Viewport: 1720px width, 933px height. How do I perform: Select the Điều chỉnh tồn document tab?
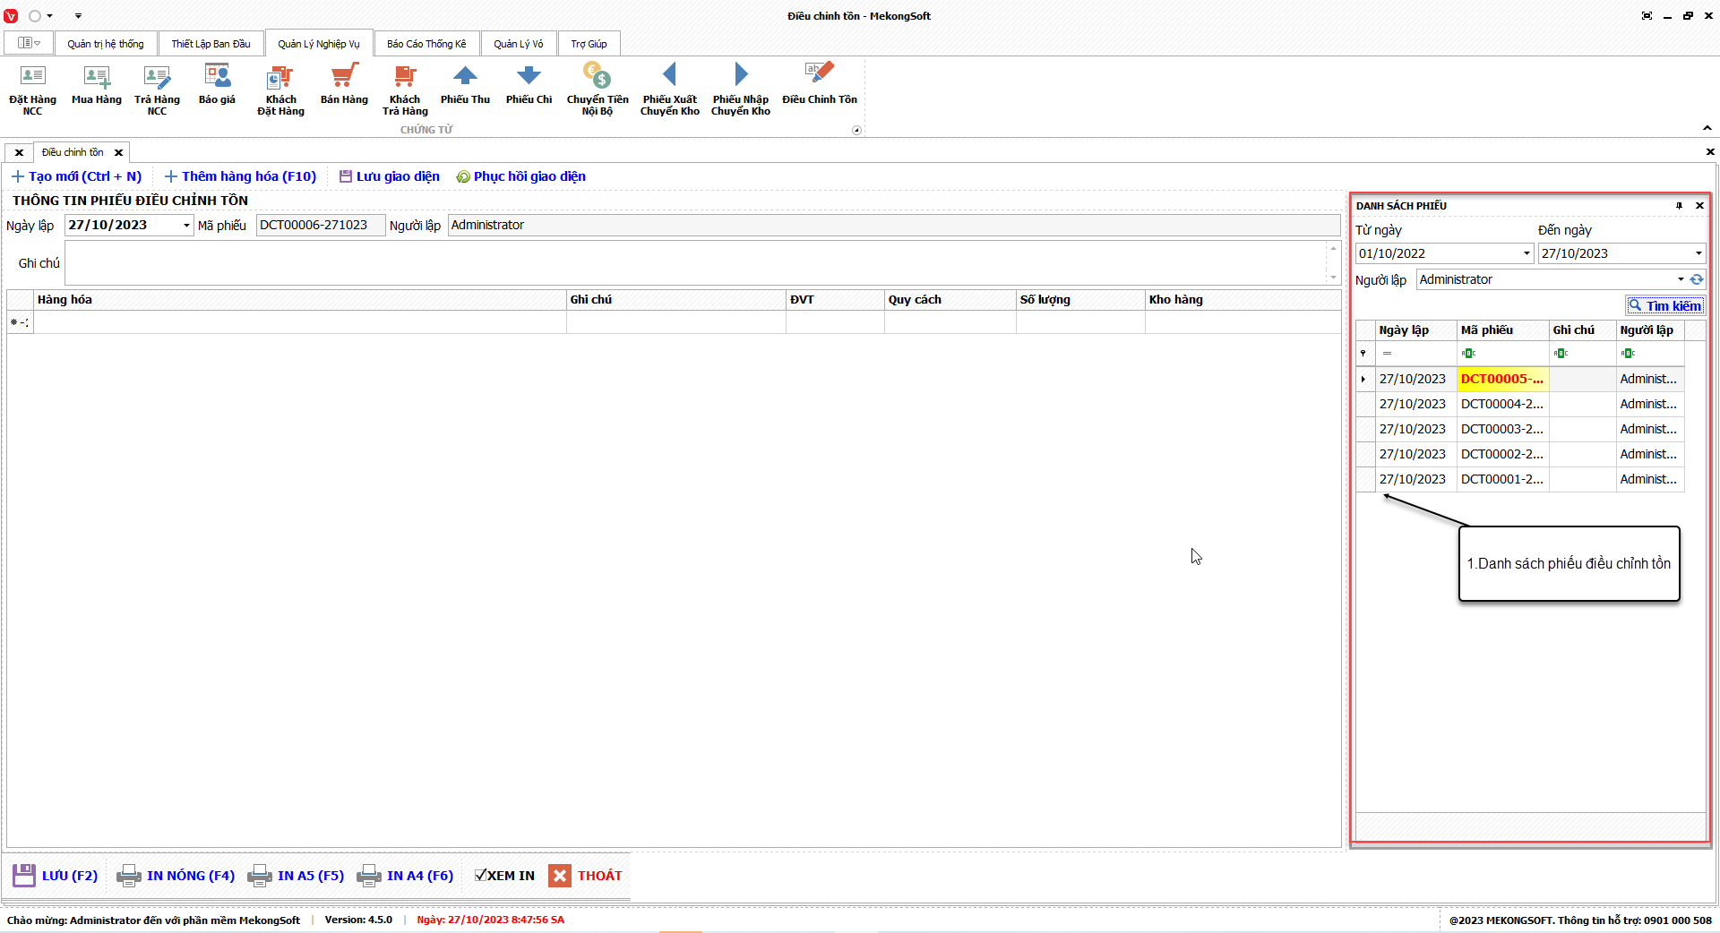[x=73, y=152]
